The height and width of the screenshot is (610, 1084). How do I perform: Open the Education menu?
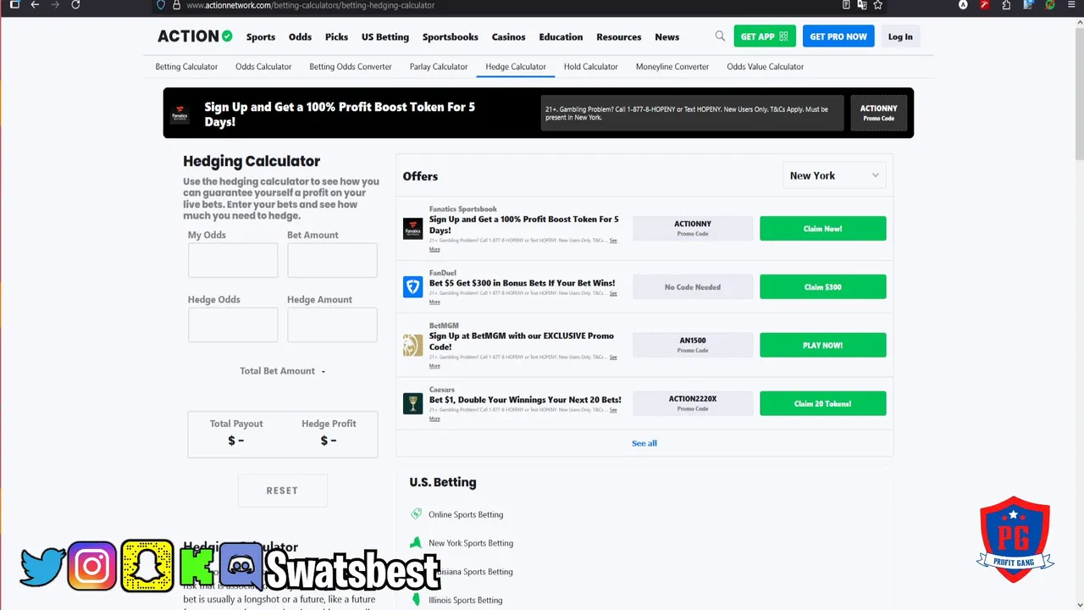coord(561,37)
